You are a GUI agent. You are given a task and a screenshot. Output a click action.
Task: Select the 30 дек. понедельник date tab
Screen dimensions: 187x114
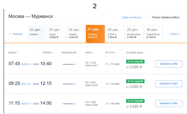(x=154, y=33)
